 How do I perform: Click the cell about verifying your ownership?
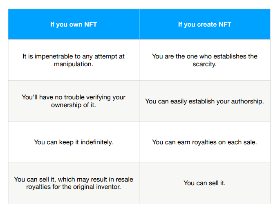click(x=74, y=101)
